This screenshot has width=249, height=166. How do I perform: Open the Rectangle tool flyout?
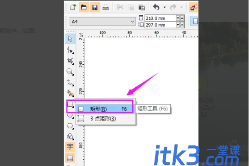(x=71, y=105)
